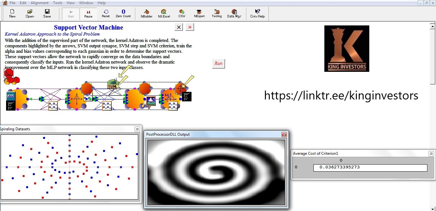Activate Cntx Help mode

pyautogui.click(x=257, y=13)
